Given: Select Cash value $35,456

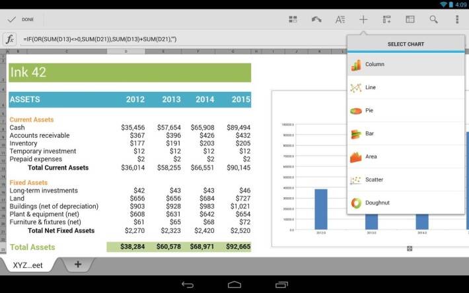Looking at the screenshot, I should pos(133,127).
